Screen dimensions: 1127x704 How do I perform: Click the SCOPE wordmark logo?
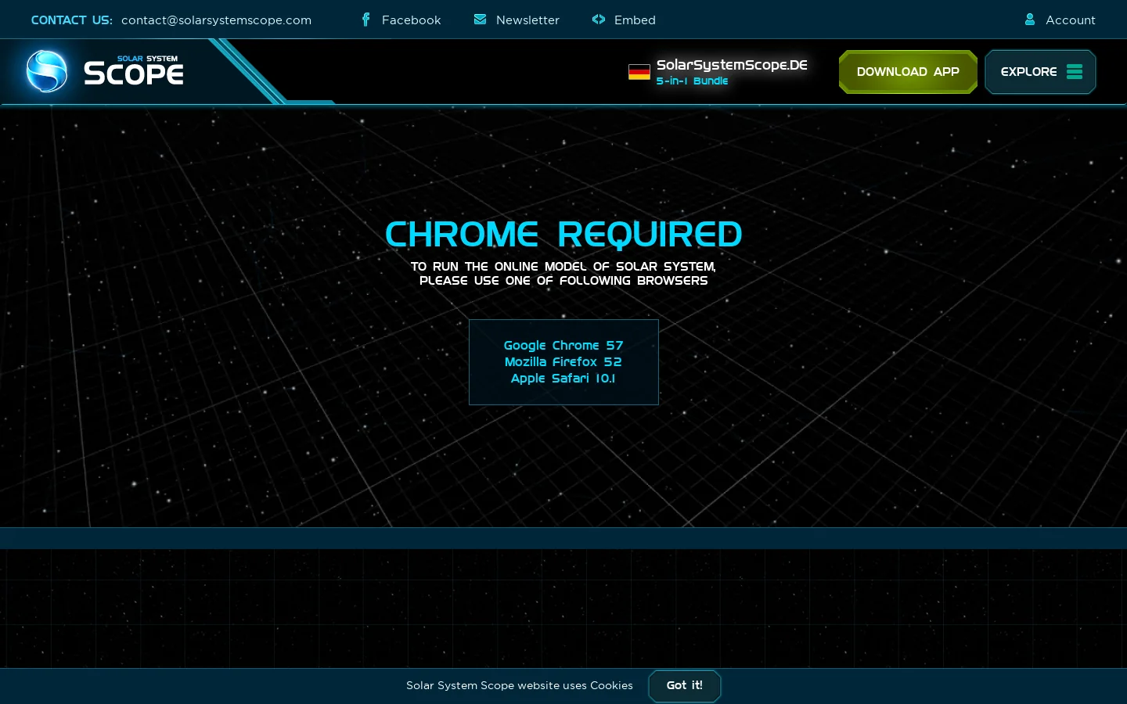pyautogui.click(x=134, y=74)
